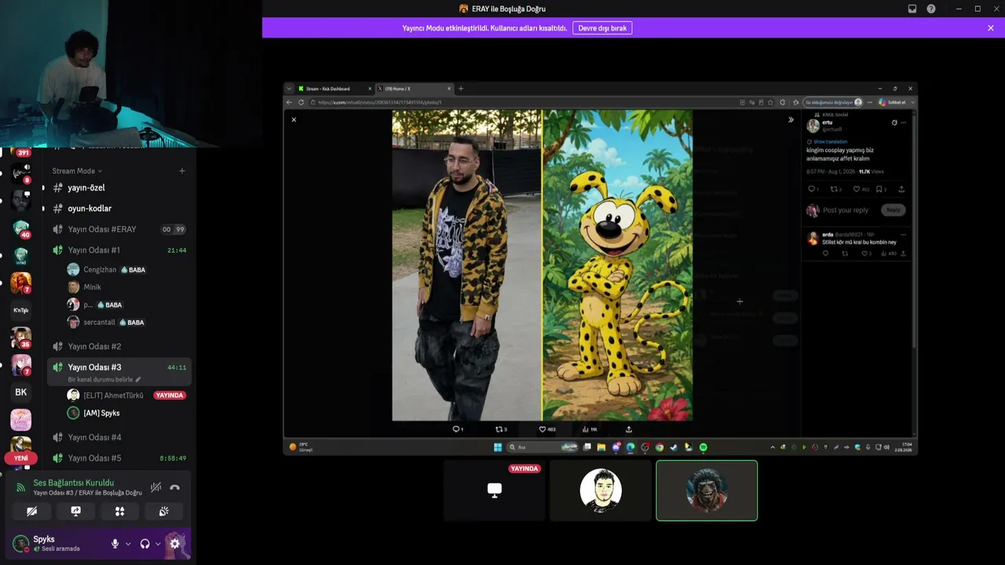Open the soundboard in voice panel
Viewport: 1005px width, 565px height.
coord(164,511)
